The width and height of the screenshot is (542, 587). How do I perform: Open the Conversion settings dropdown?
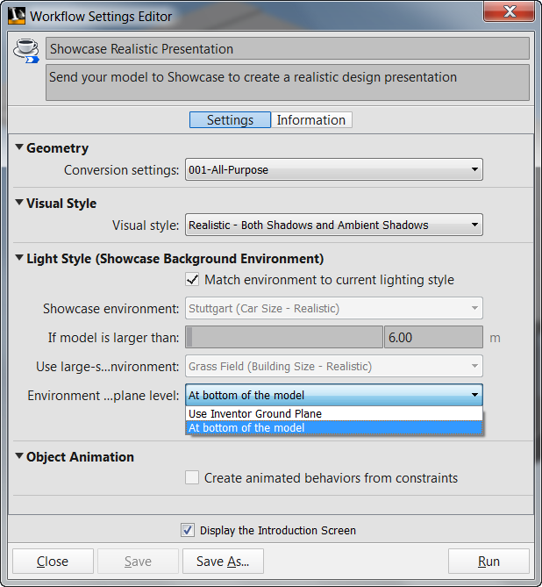click(x=334, y=169)
